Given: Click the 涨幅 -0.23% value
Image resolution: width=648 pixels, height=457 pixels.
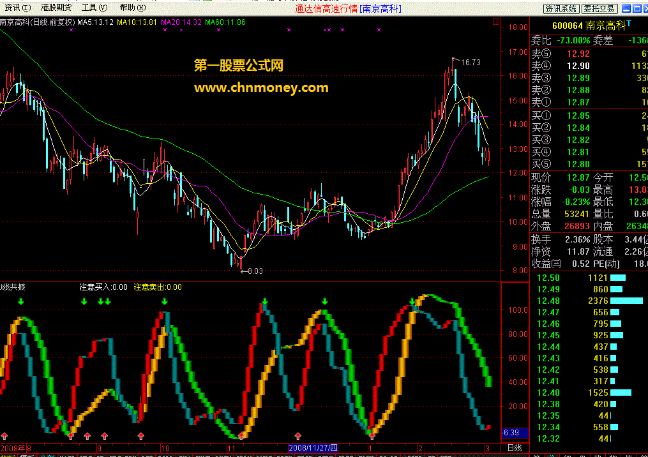Looking at the screenshot, I should pos(576,202).
